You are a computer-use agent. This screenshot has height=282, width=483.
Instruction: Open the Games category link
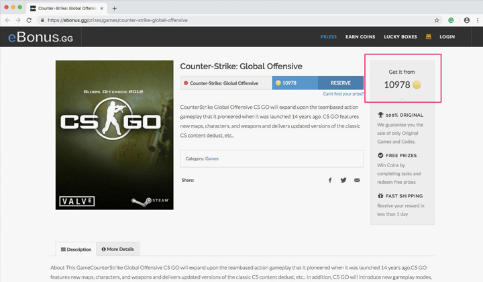(211, 158)
